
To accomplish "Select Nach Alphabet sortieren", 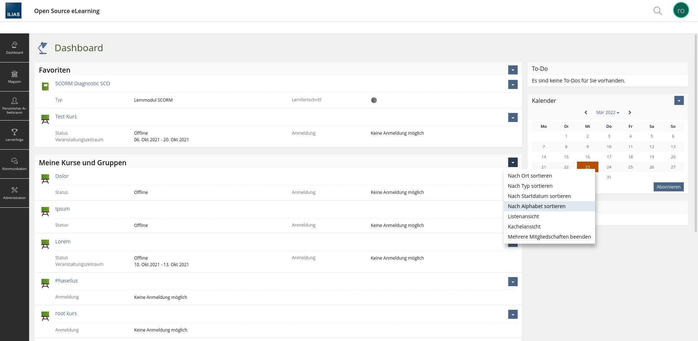I will pyautogui.click(x=536, y=206).
